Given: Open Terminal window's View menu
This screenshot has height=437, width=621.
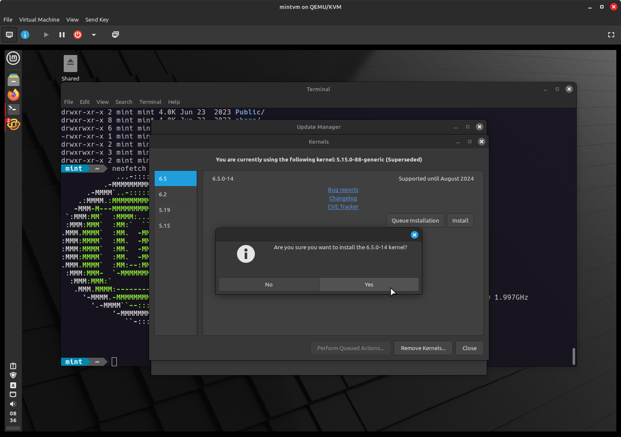Looking at the screenshot, I should [102, 102].
